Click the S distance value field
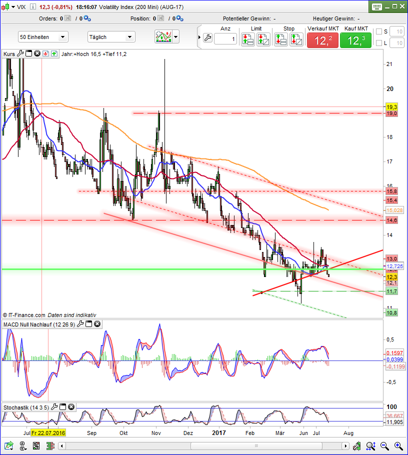Viewport: 408px width, 455px height. (x=396, y=31)
